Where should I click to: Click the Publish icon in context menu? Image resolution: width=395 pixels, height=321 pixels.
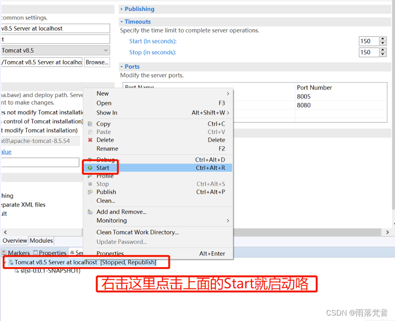coord(89,192)
